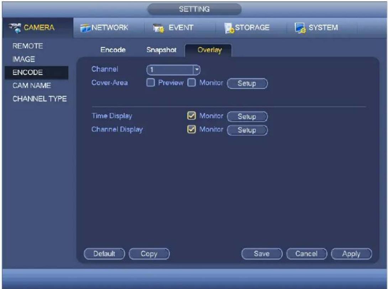388x289 pixels.
Task: Open the CAMERA settings section
Action: [x=38, y=27]
